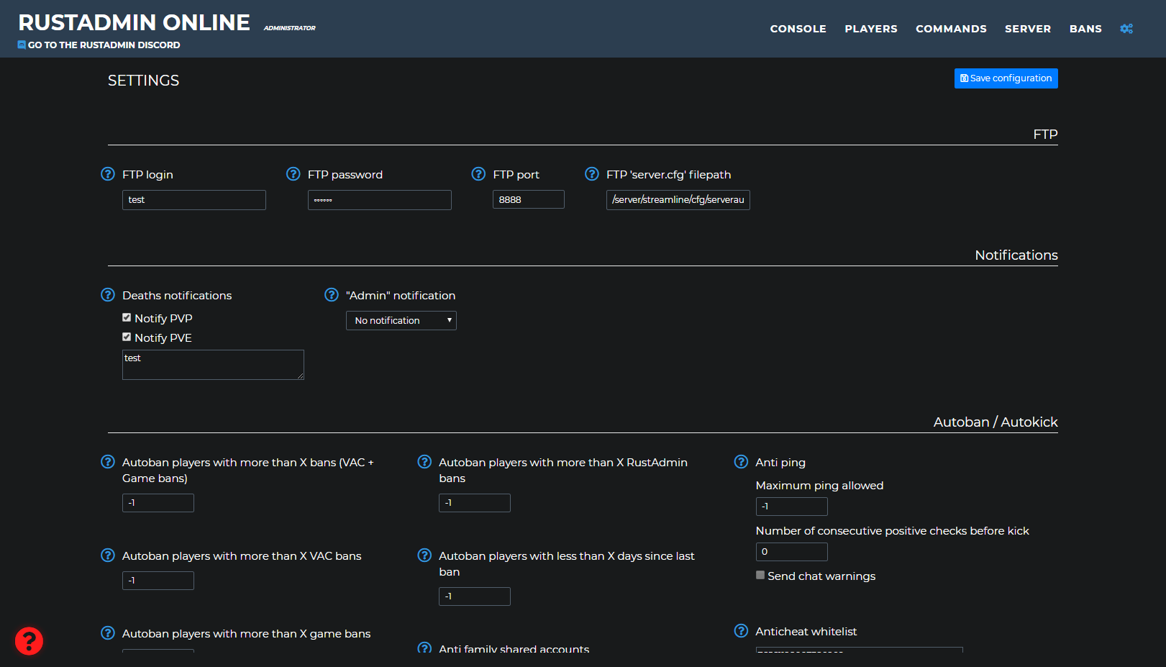Follow the Go to the RustAdmin Discord link
Viewport: 1166px width, 667px height.
pos(104,45)
